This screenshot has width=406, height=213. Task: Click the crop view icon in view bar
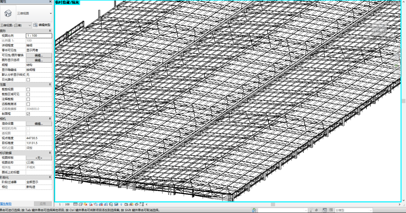point(101,204)
